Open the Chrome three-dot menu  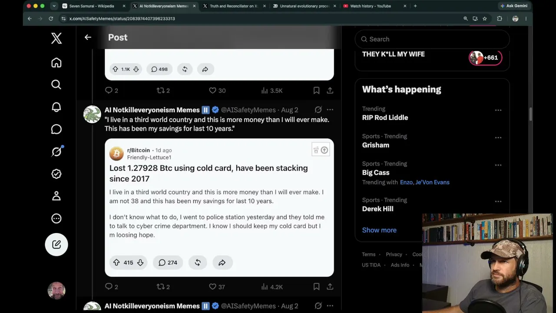point(526,19)
